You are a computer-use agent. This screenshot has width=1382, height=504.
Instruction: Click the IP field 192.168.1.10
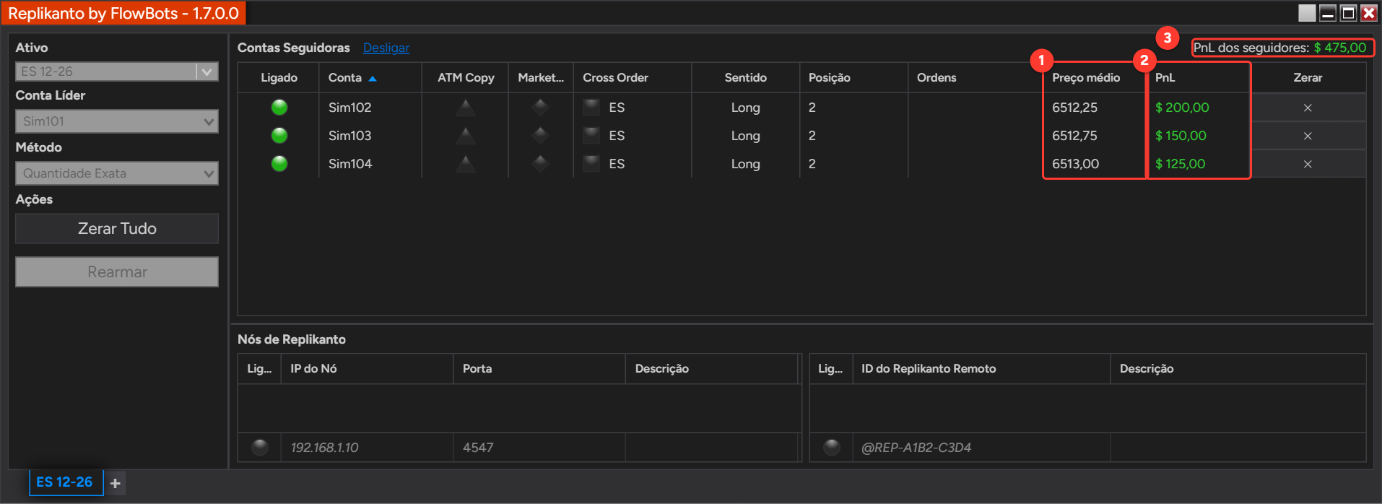[x=368, y=448]
